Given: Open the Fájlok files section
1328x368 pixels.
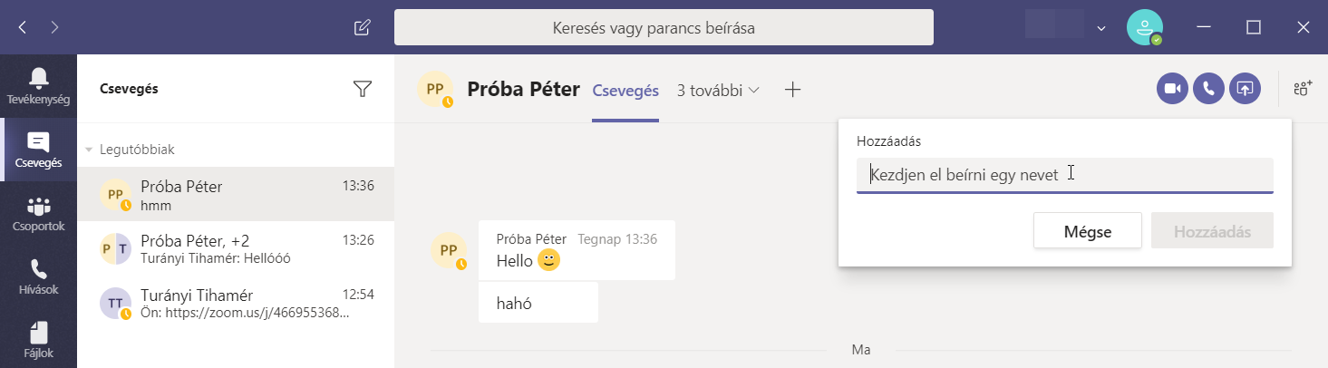Looking at the screenshot, I should click(38, 340).
